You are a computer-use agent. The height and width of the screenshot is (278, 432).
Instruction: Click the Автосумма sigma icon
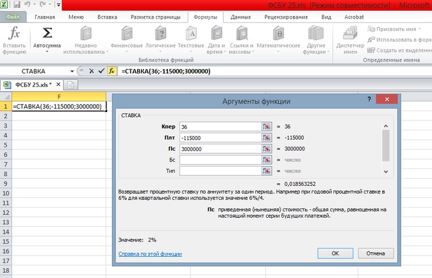[x=47, y=33]
